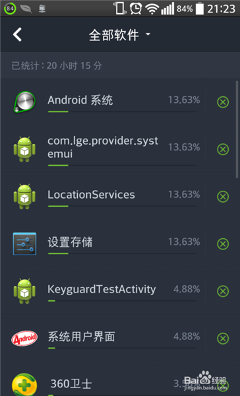Tap the 系统用户界面 KitKat Android icon

(24, 338)
